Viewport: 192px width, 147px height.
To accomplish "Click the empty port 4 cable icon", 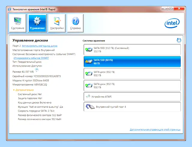I will [90, 106].
